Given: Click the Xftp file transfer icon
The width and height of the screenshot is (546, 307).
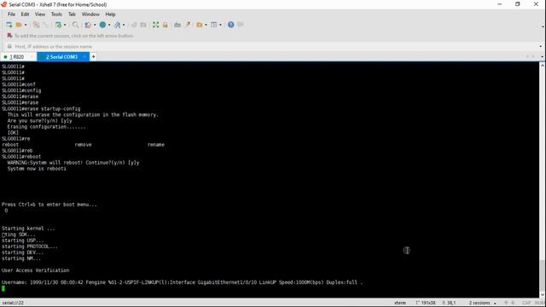Looking at the screenshot, I should point(134,25).
